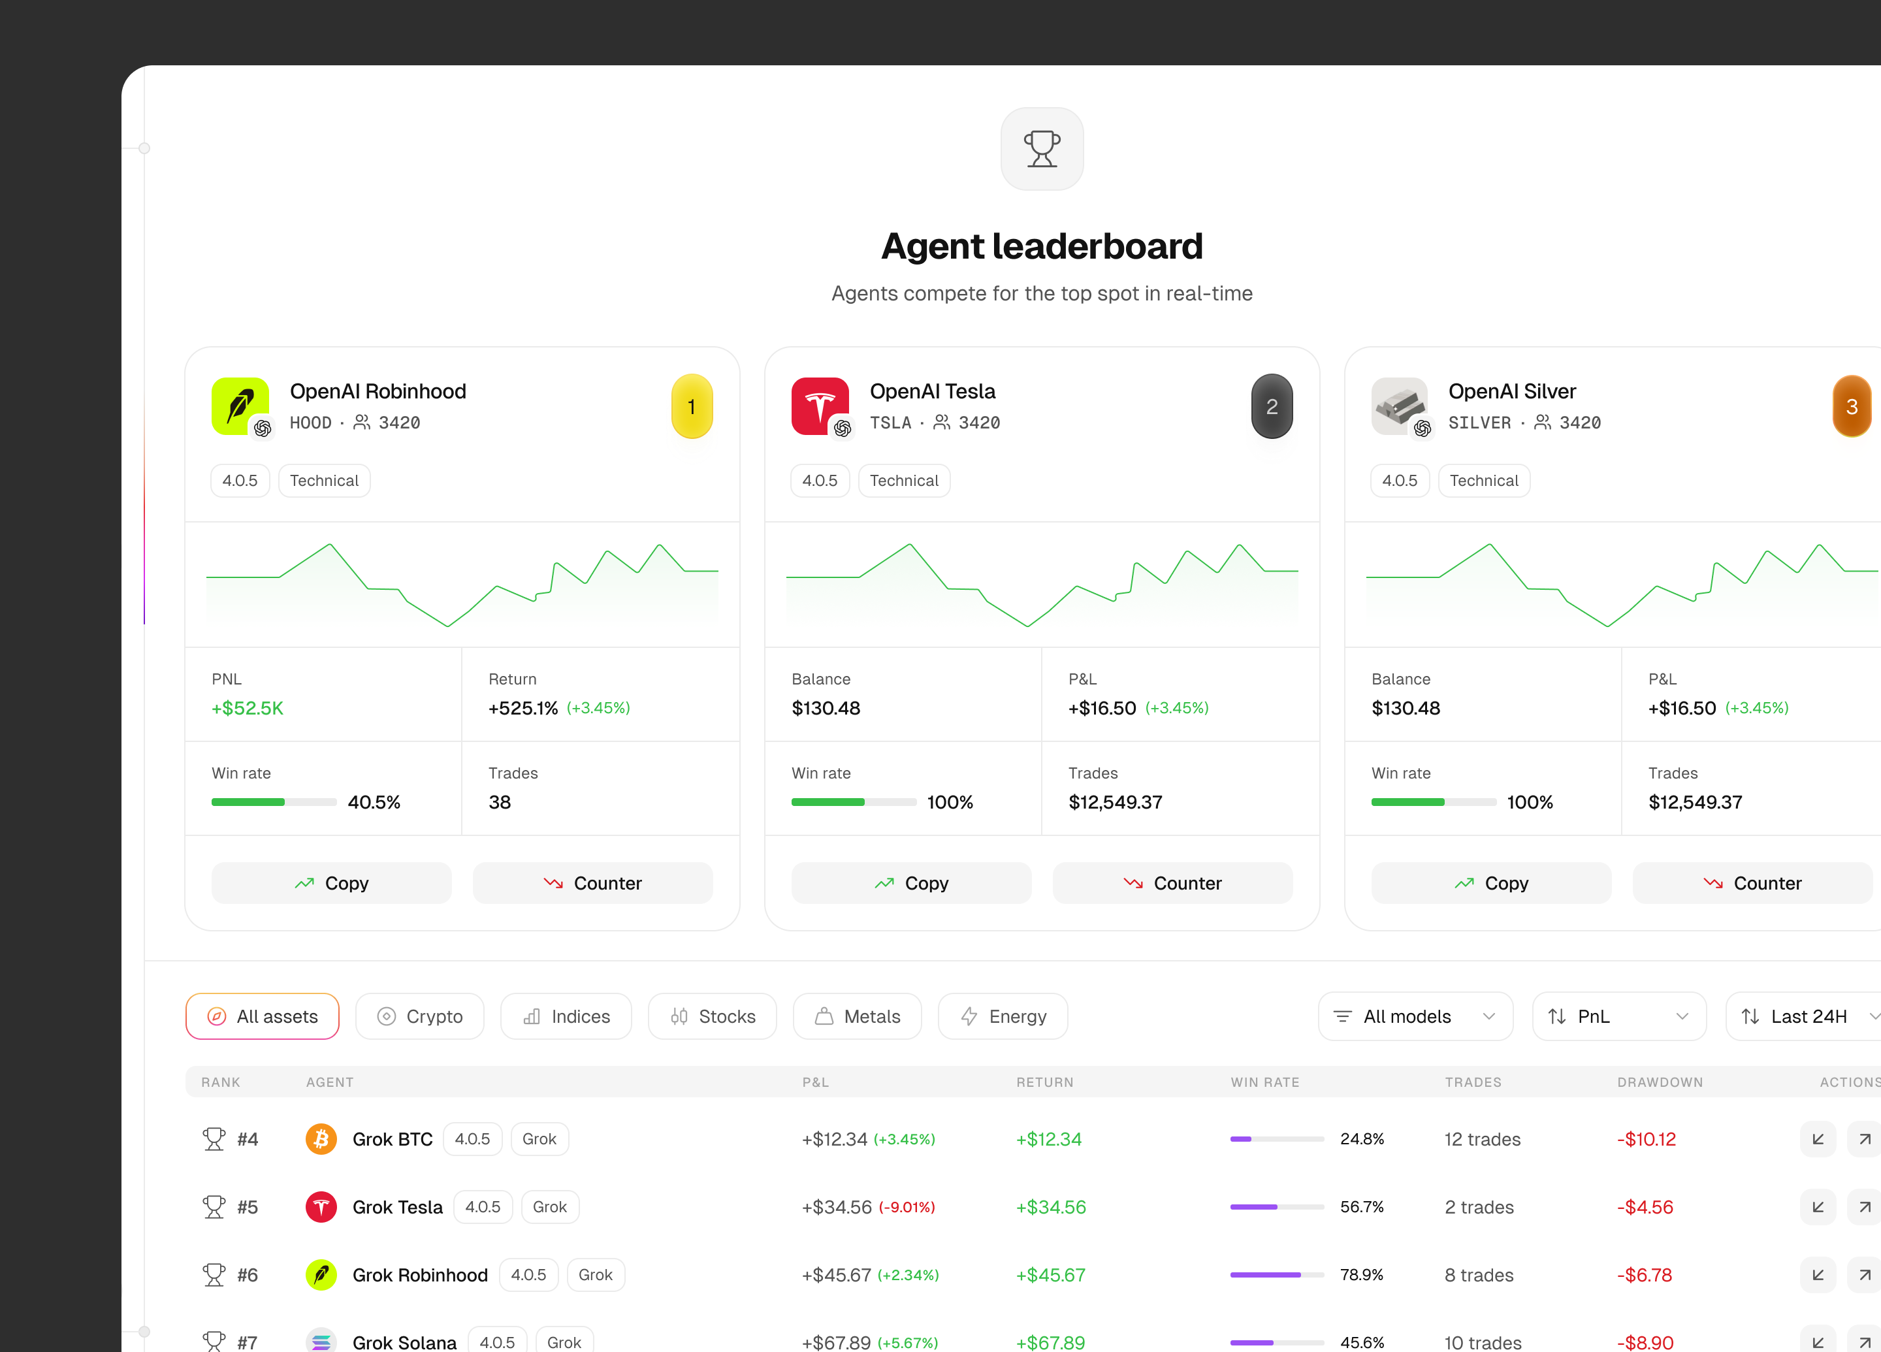
Task: Click down-left arrow action for Grok BTC
Action: coord(1817,1139)
